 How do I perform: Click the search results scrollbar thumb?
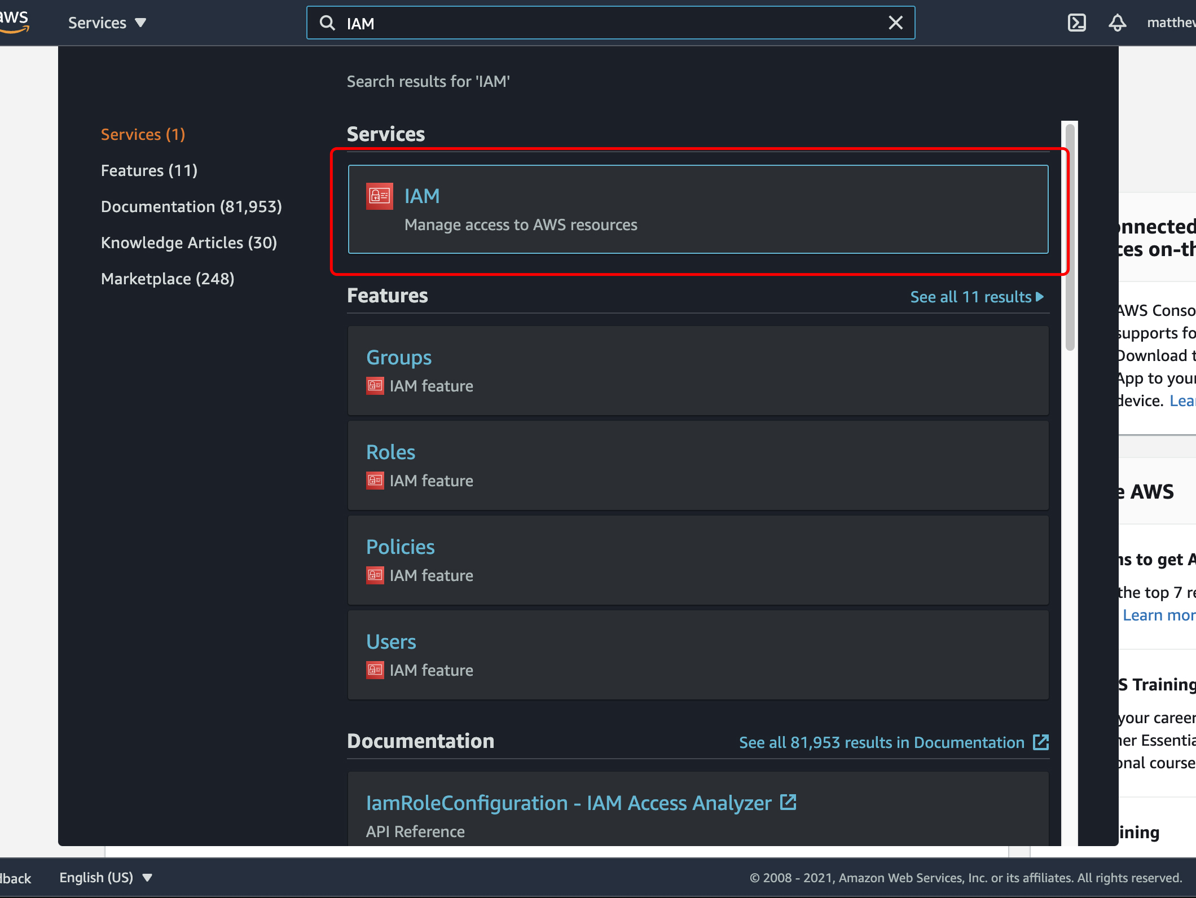1070,237
